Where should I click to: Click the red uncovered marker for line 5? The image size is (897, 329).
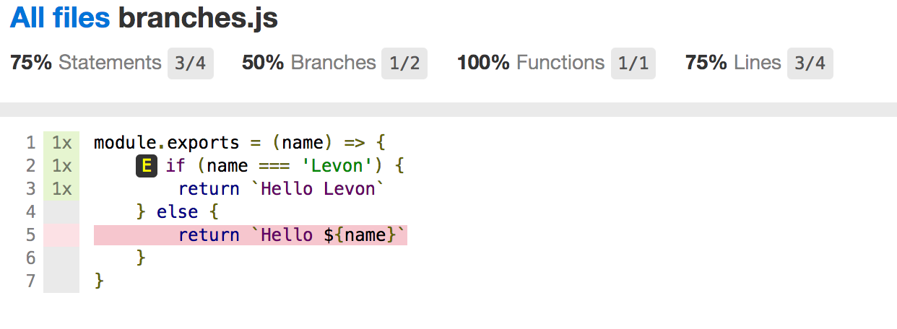(x=61, y=235)
